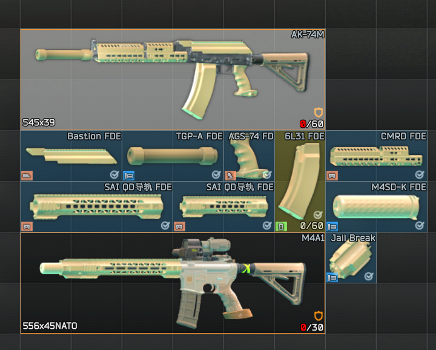Click the orange type icon on CMRD FDE

332,176
